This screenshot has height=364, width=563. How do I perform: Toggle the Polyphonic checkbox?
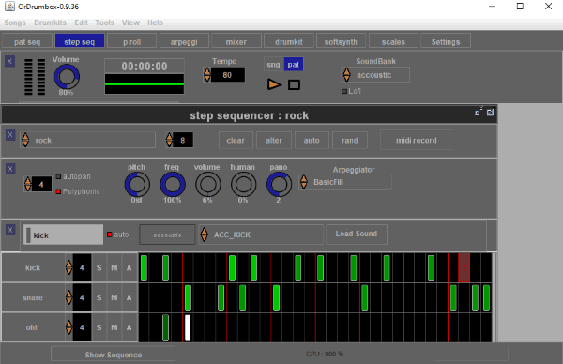(x=58, y=191)
